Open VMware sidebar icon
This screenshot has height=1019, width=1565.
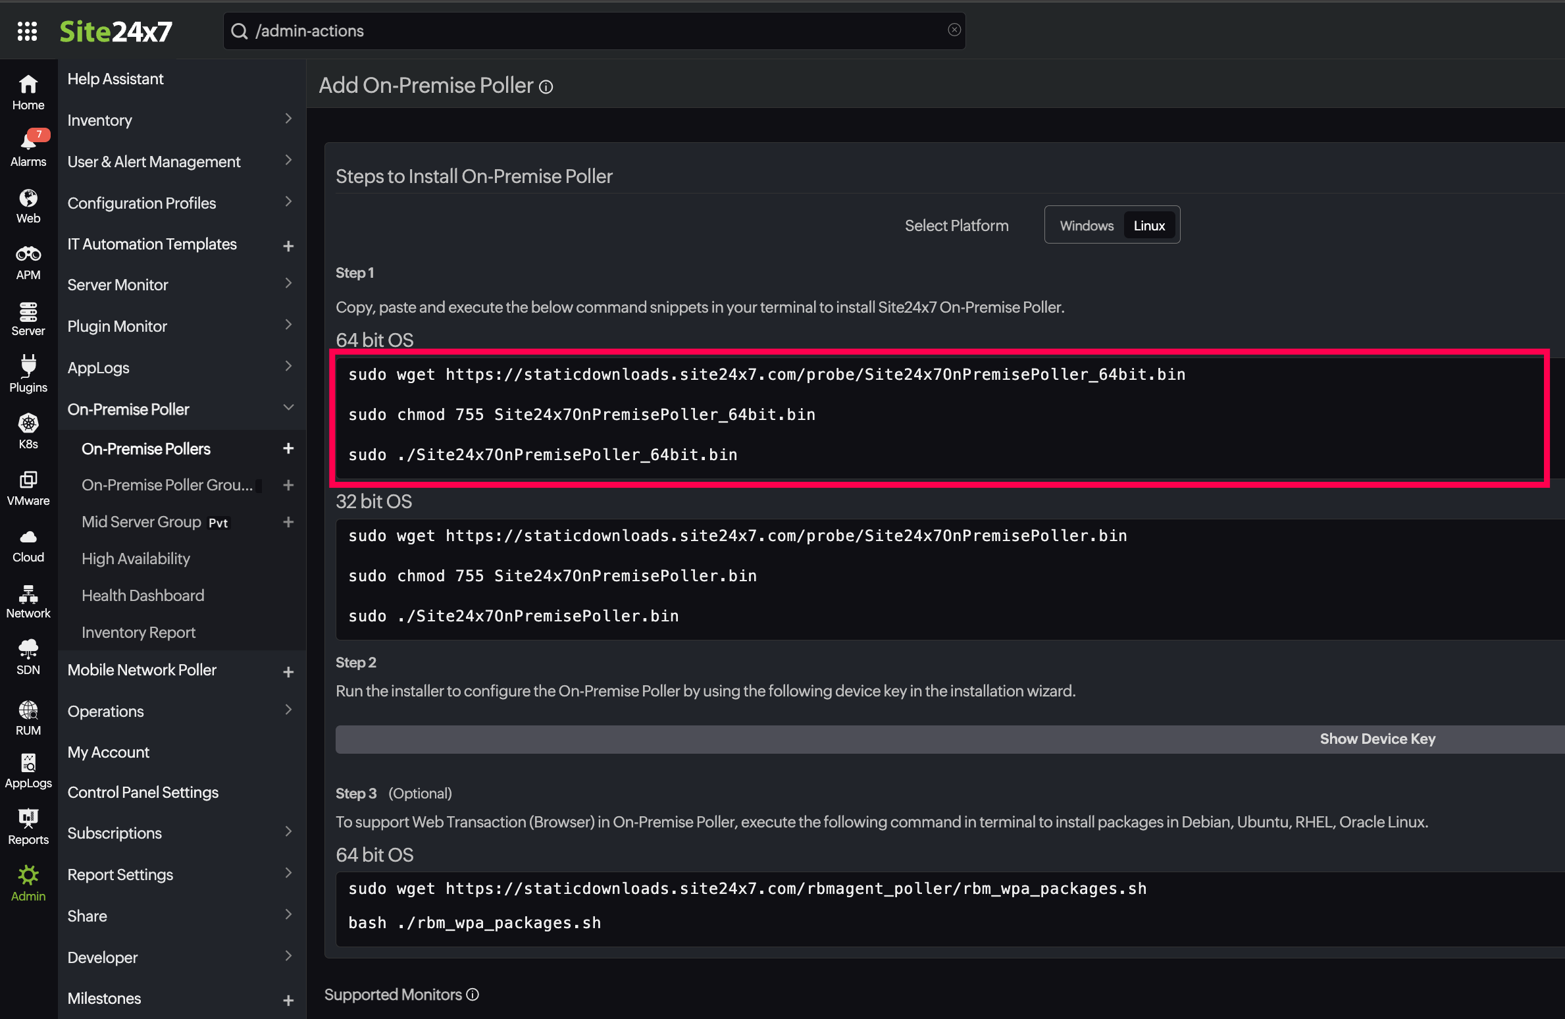tap(28, 488)
